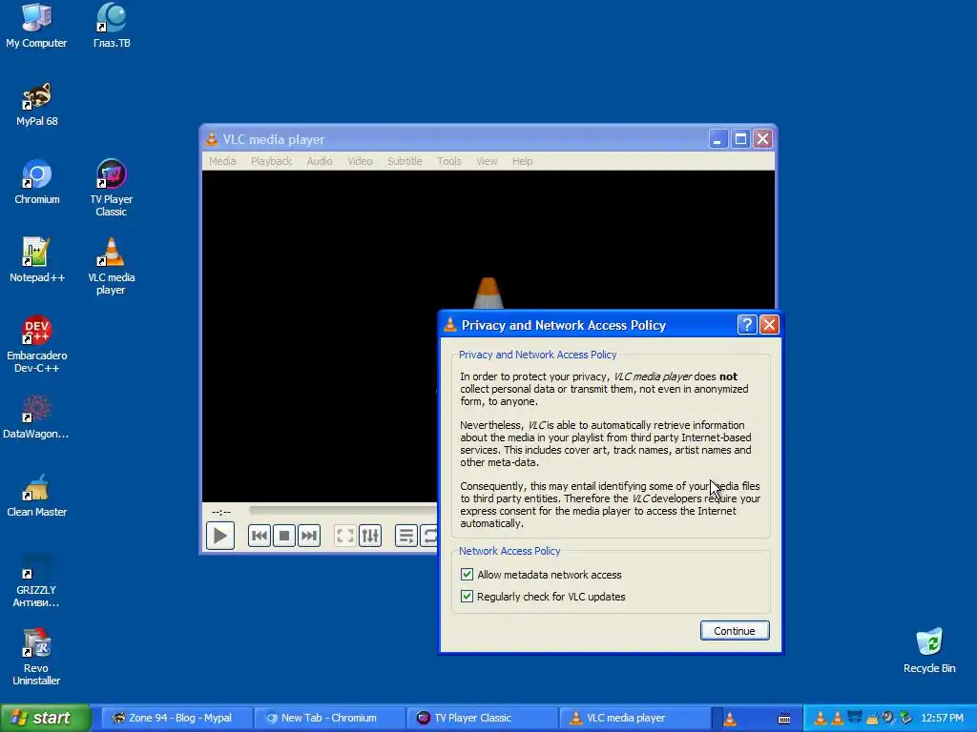Open the Tools menu in VLC
The width and height of the screenshot is (977, 732).
448,161
